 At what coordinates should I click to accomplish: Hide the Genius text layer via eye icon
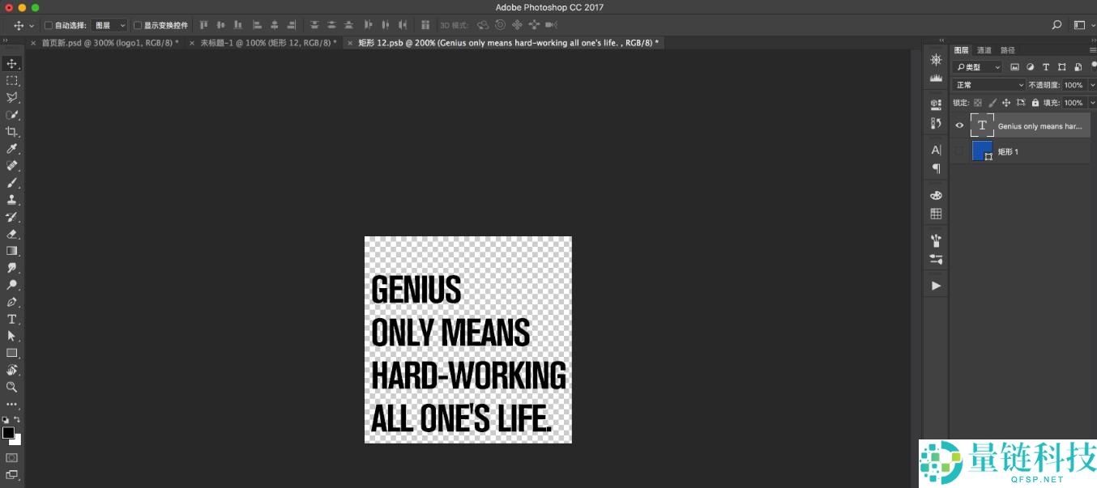click(959, 125)
